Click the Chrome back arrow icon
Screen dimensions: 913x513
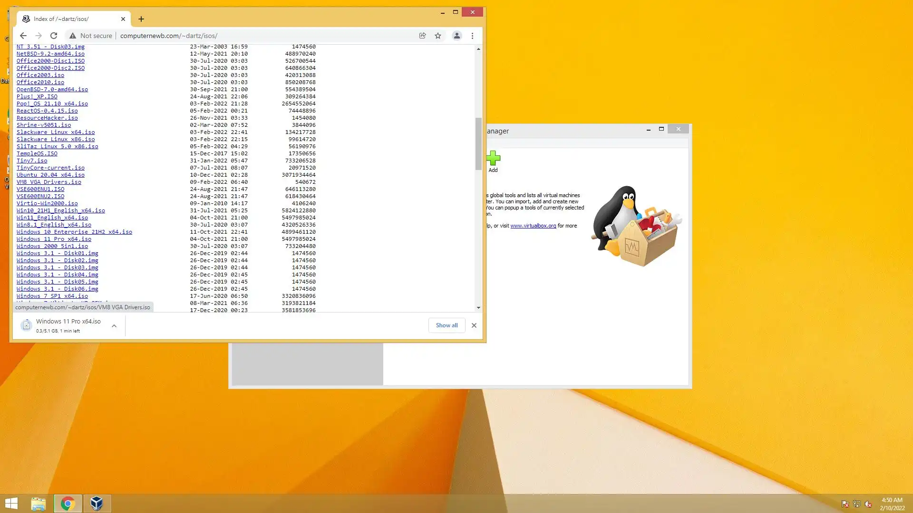click(23, 36)
